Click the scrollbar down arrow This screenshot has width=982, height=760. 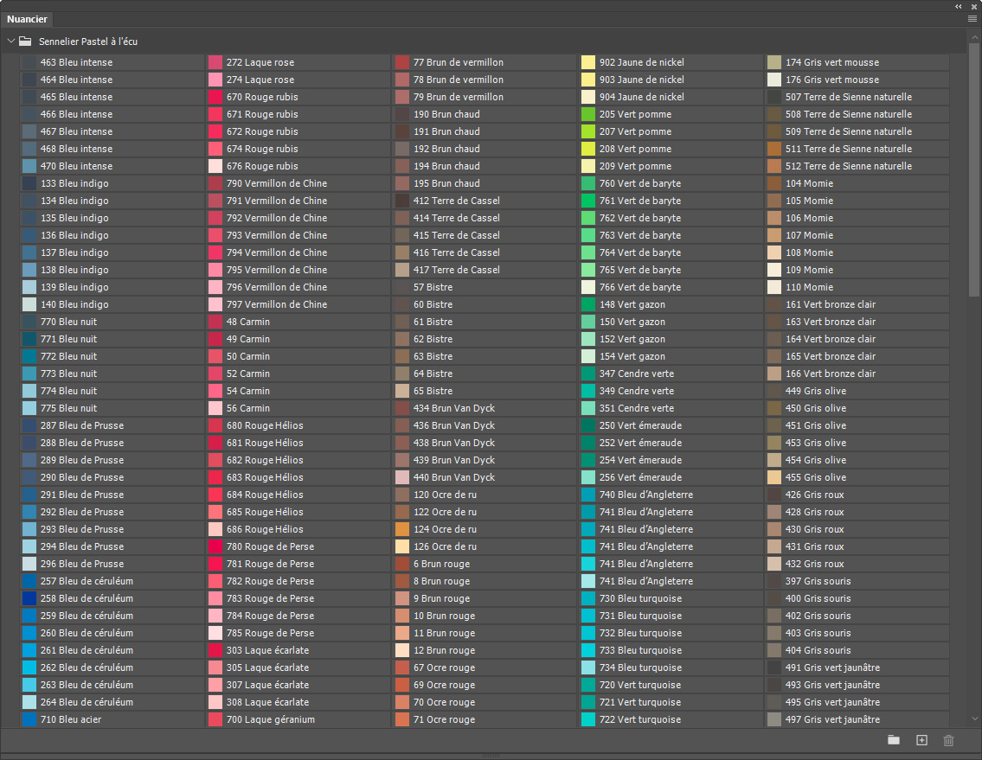click(974, 718)
